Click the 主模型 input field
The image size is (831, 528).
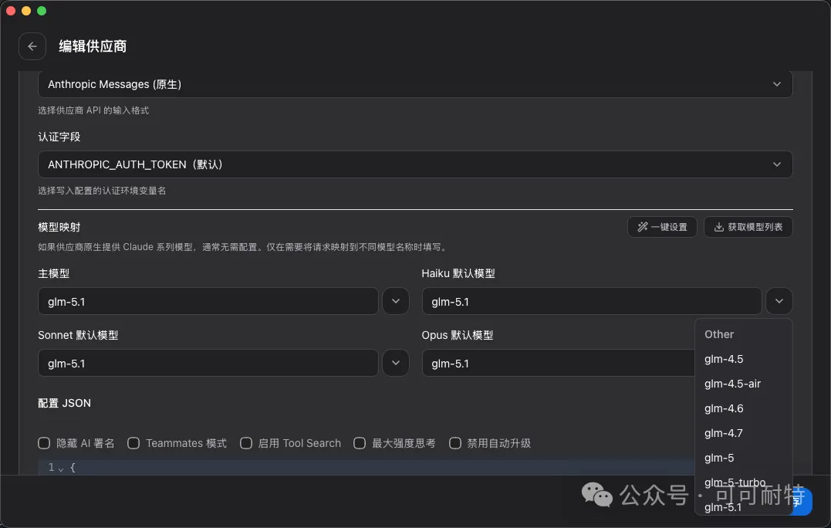pyautogui.click(x=208, y=302)
